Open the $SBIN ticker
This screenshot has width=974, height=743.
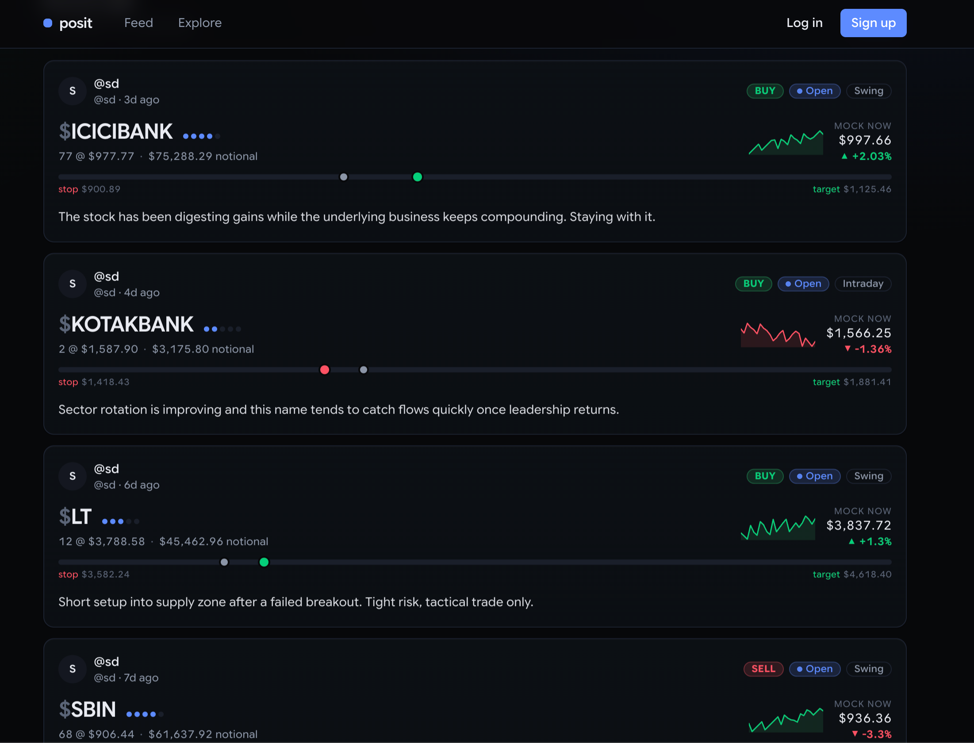coord(88,709)
